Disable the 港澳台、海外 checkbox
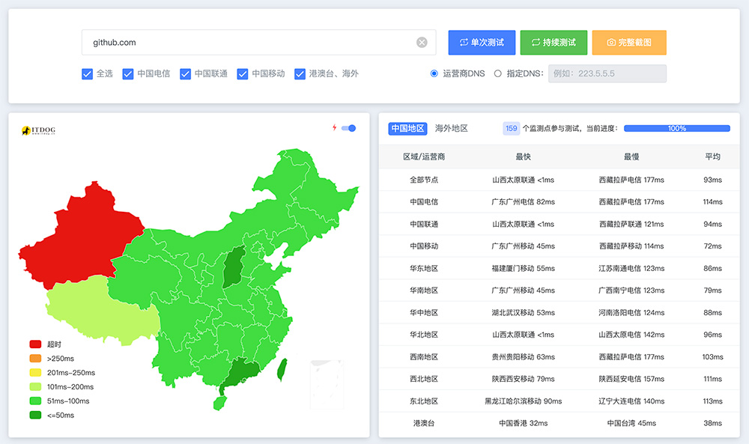The image size is (749, 444). (300, 74)
